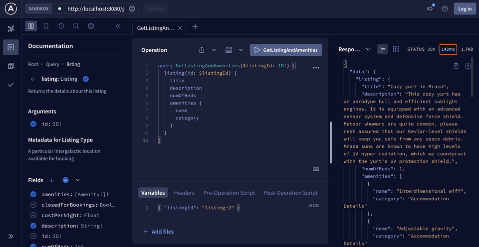Copy response using clipboard icon
Screen dimensions: 479x247
pos(456,66)
